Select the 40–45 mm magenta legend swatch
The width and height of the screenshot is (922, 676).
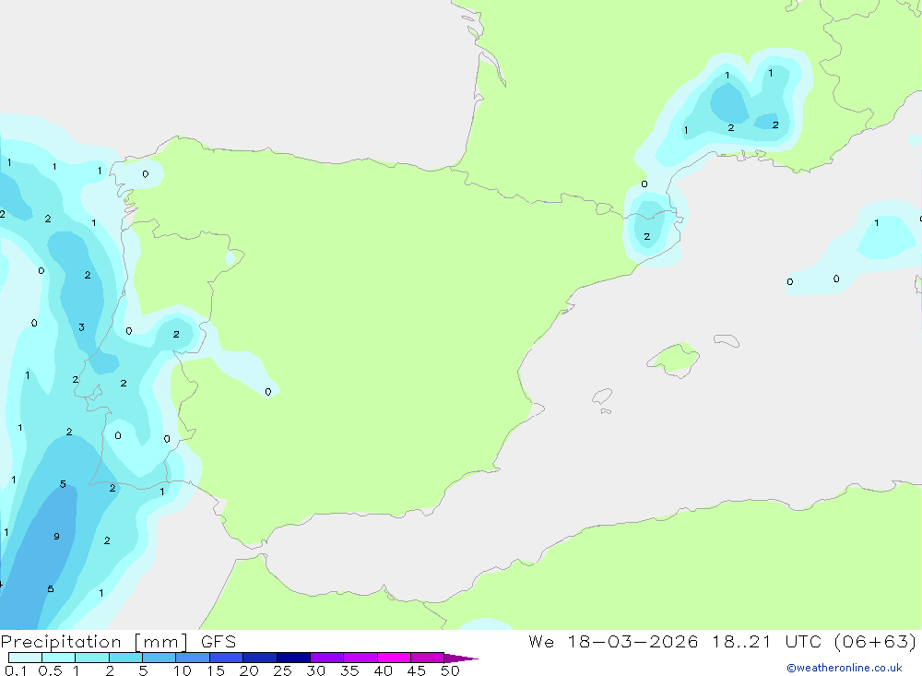coord(394,658)
